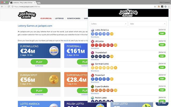Open the Chat widget button
The image size is (171, 107).
[x=162, y=103]
